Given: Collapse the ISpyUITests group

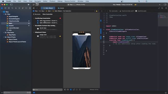Looking at the screenshot, I should point(4,37).
